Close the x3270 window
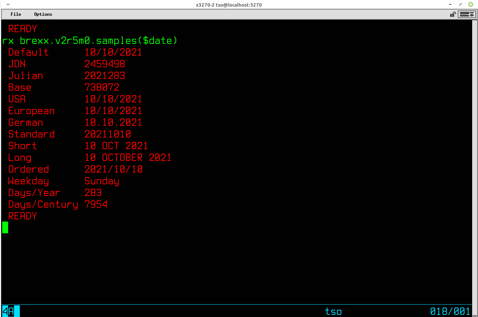The width and height of the screenshot is (478, 317). [470, 4]
